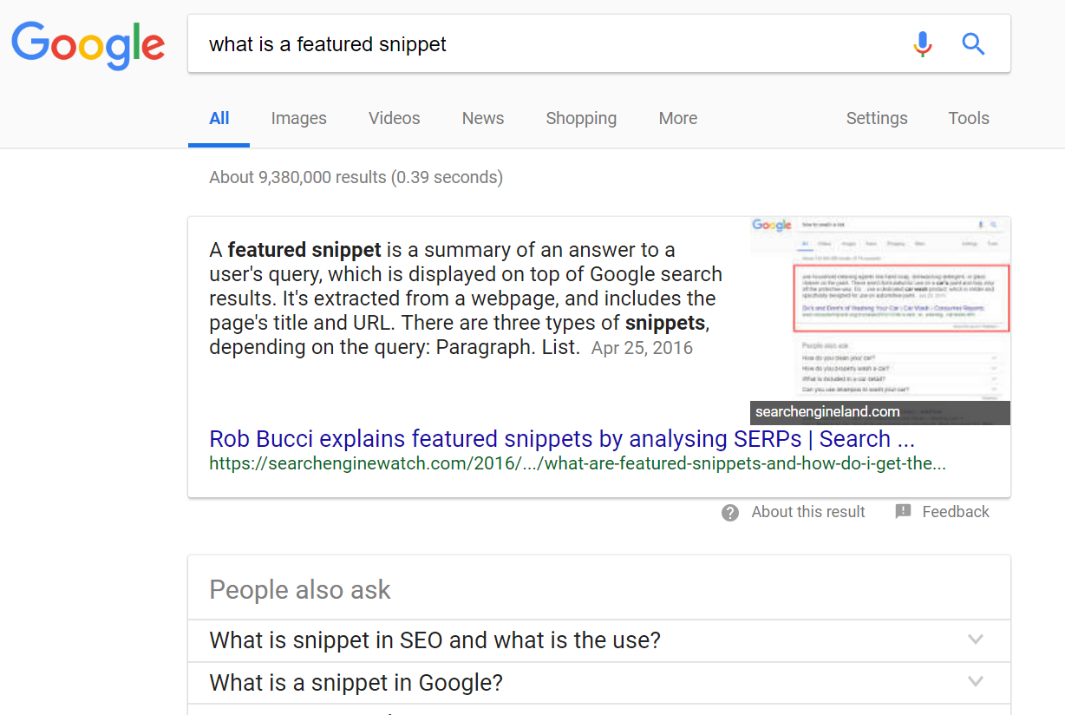Select the All tab
This screenshot has height=715, width=1065.
tap(219, 118)
